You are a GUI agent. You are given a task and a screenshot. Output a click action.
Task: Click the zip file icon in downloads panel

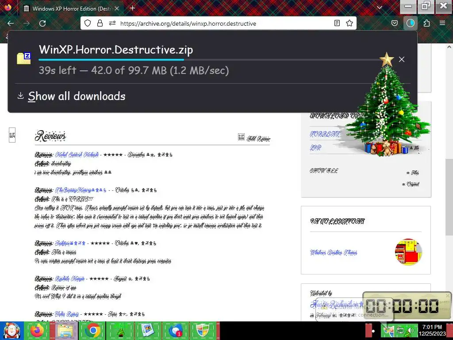24,58
